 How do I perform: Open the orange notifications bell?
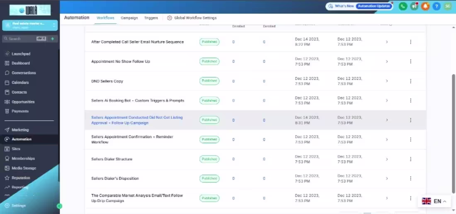tap(425, 6)
